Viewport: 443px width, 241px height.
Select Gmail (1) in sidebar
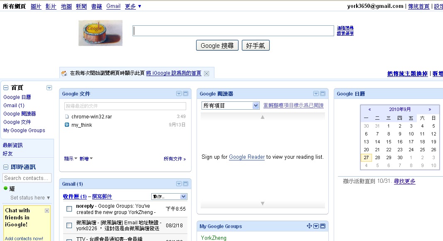[14, 106]
